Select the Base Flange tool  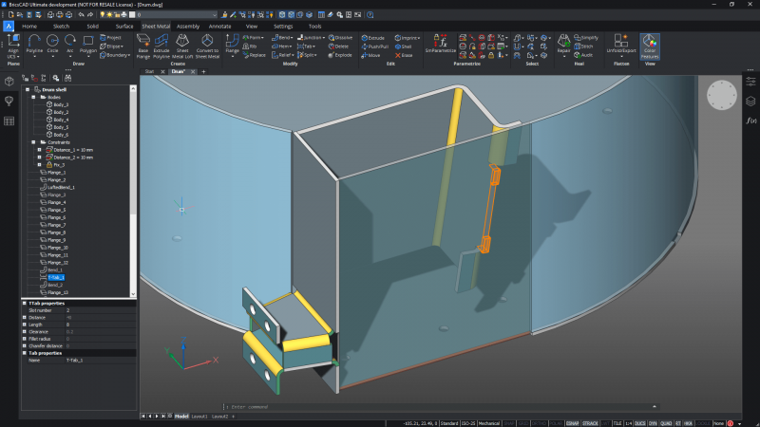pos(143,44)
